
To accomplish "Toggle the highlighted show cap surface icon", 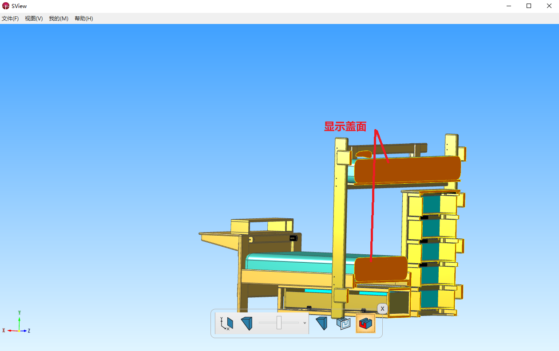I will [365, 323].
